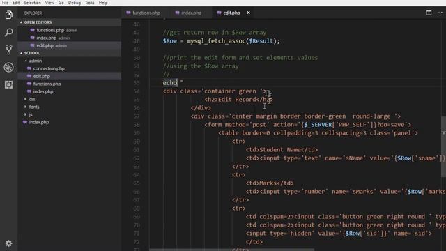This screenshot has width=446, height=251.
Task: Click the hidden input sid line
Action: (339, 234)
